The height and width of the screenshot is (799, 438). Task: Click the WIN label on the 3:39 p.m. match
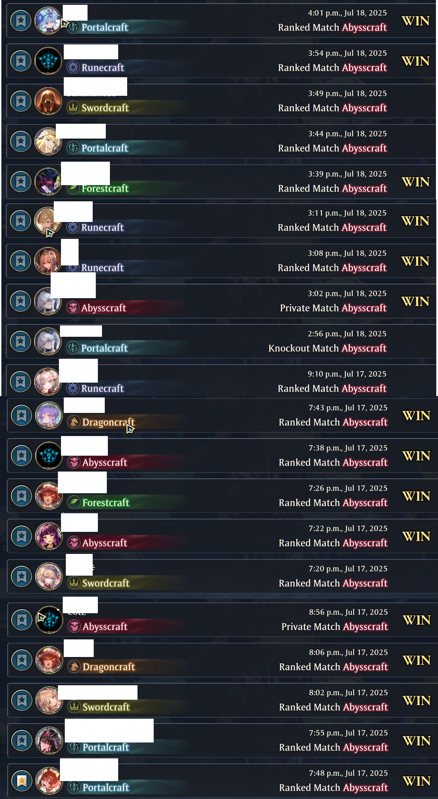click(x=416, y=182)
